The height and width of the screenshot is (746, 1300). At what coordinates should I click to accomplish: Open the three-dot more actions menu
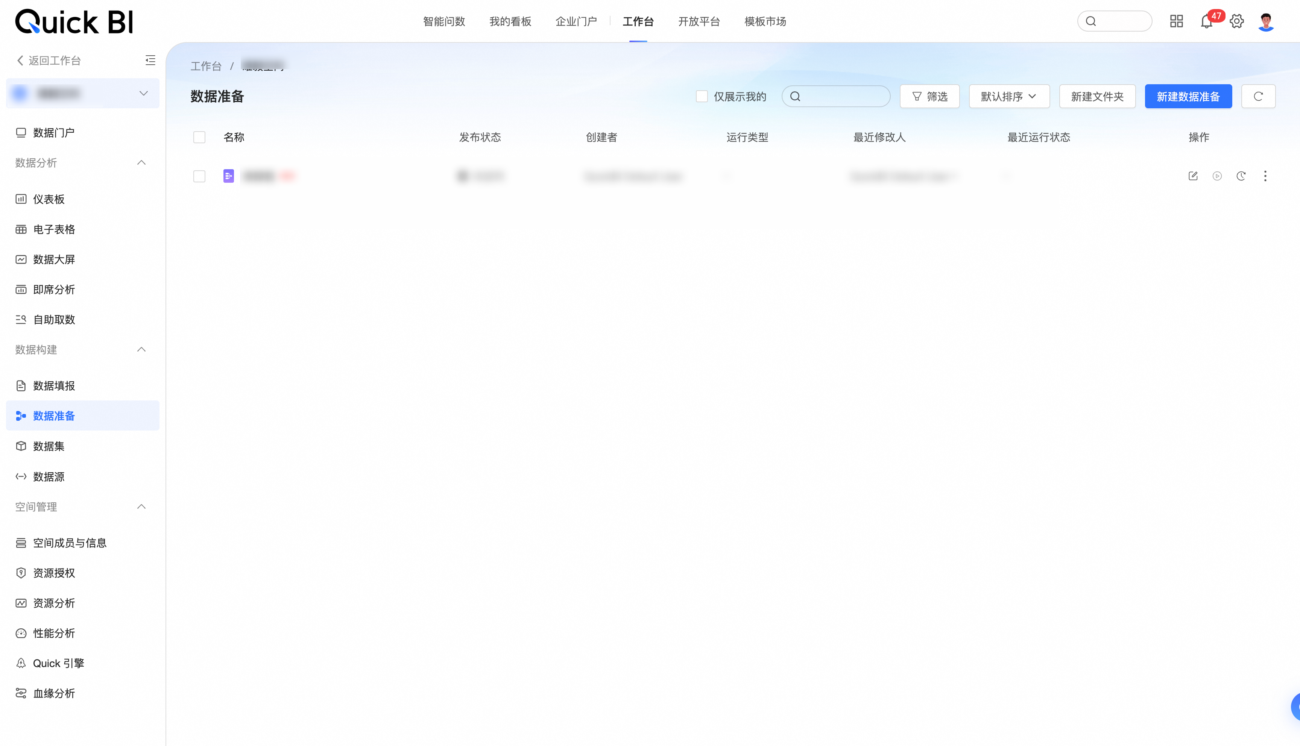1265,176
